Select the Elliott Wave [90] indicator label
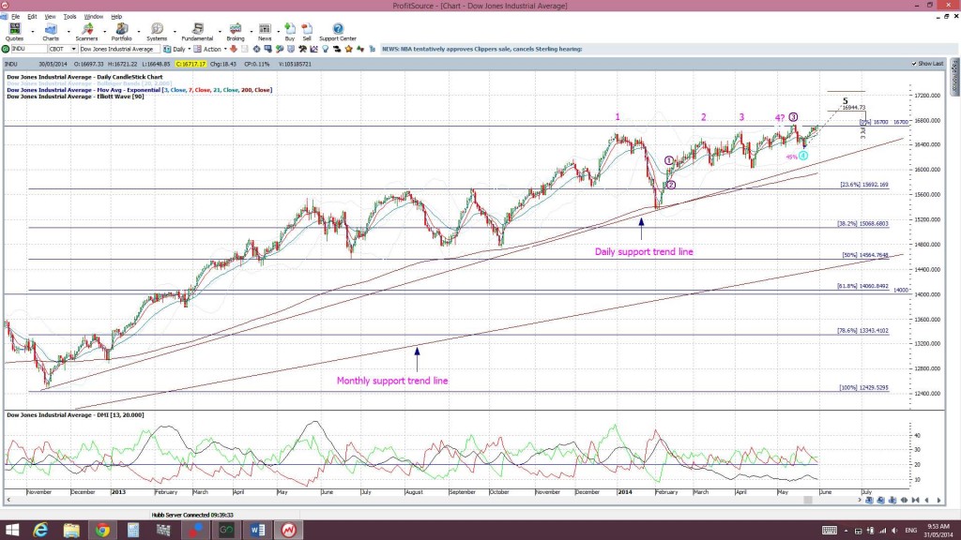This screenshot has width=961, height=540. (75, 97)
